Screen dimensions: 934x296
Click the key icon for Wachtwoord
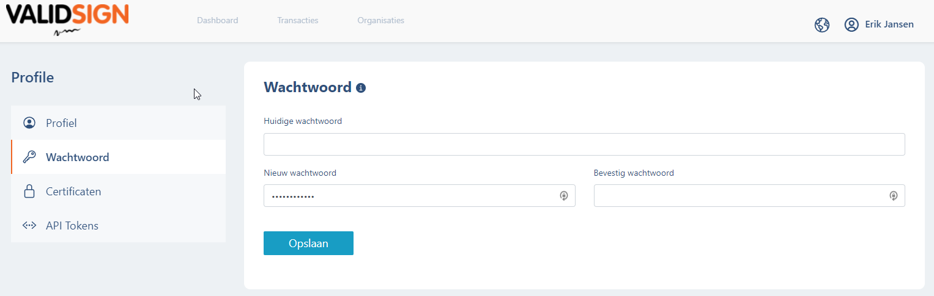tap(29, 157)
